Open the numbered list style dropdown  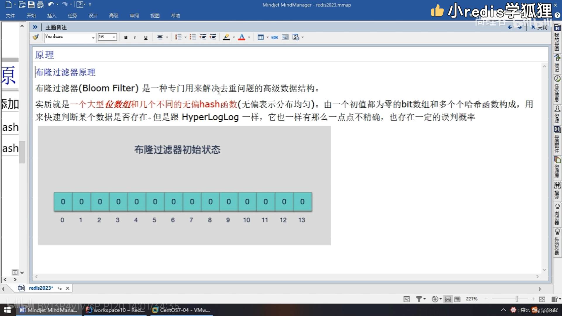(185, 37)
